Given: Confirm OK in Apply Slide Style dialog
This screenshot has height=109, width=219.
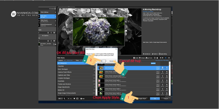Looking at the screenshot, I should click(x=101, y=61).
